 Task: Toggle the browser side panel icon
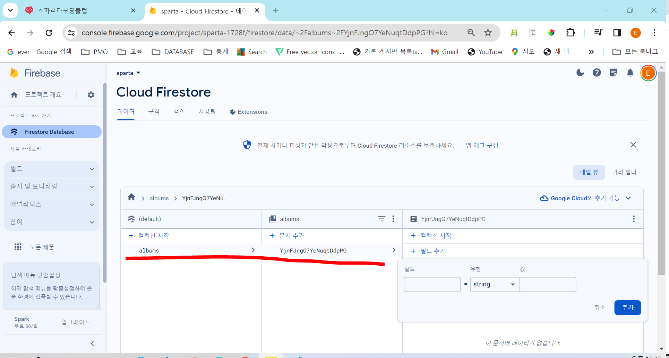coord(617,33)
